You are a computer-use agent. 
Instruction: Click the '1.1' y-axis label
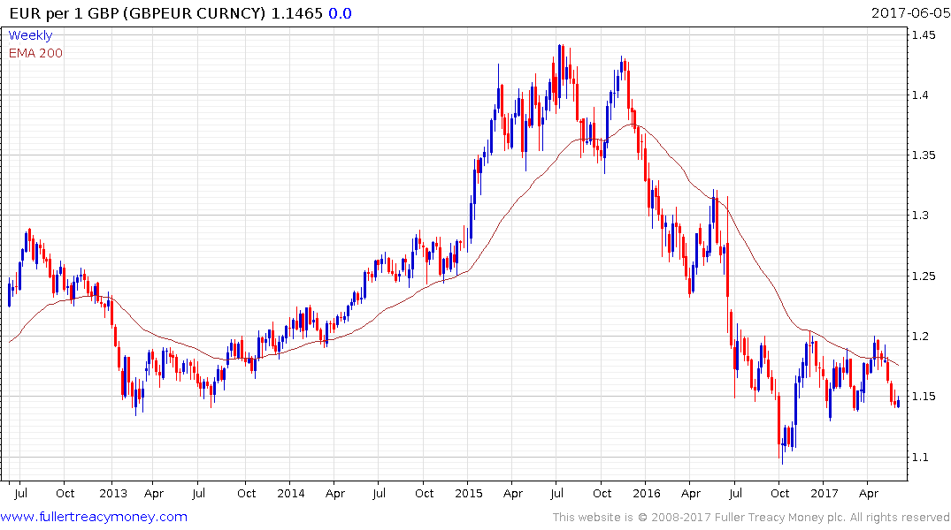[920, 458]
